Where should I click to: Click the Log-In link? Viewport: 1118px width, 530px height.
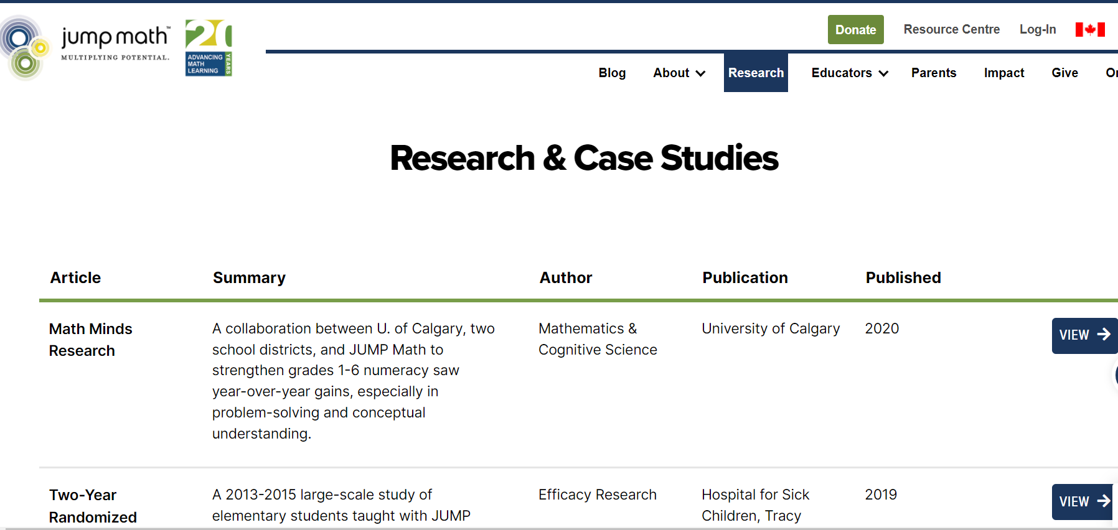1037,29
